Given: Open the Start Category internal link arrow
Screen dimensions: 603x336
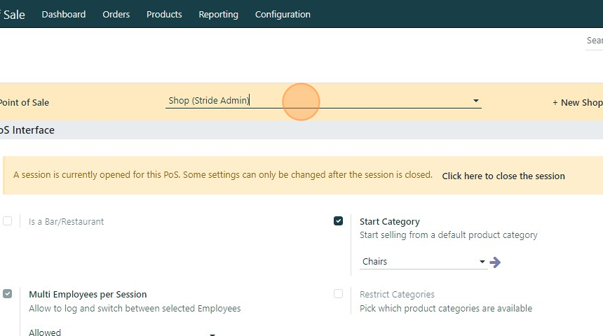Looking at the screenshot, I should tap(495, 262).
